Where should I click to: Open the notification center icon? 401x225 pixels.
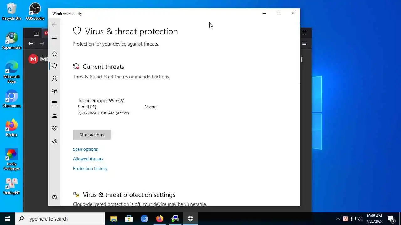[391, 219]
